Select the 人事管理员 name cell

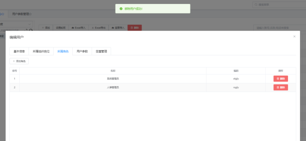click(113, 88)
